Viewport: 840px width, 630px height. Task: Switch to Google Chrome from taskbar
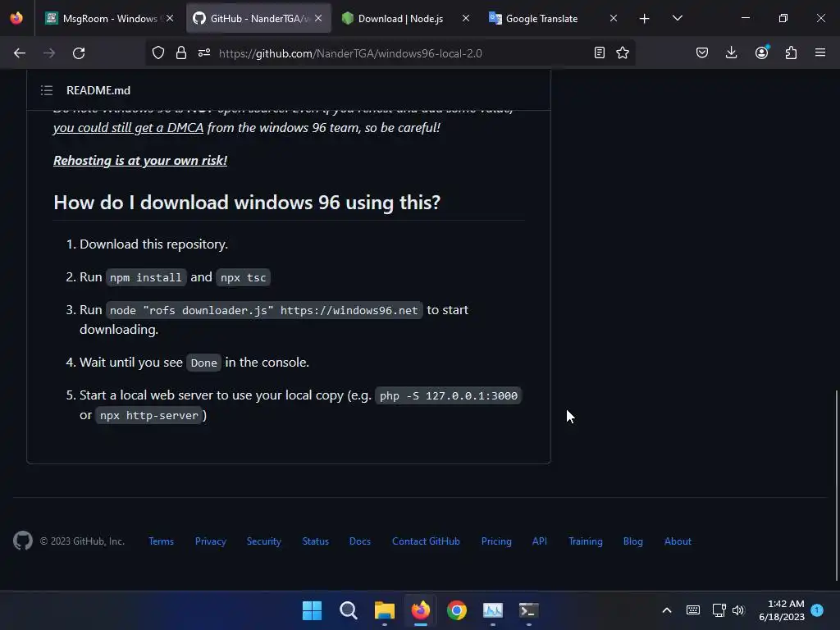click(x=457, y=610)
